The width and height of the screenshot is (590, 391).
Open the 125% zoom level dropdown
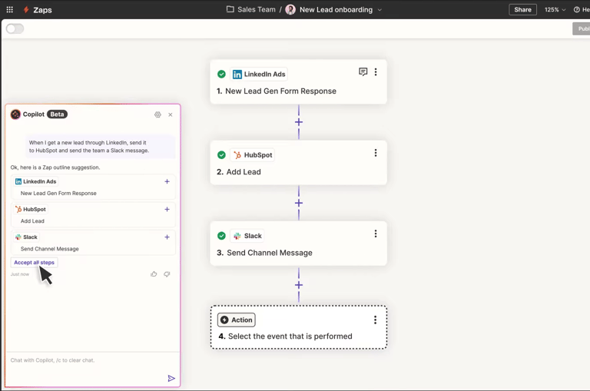point(555,10)
